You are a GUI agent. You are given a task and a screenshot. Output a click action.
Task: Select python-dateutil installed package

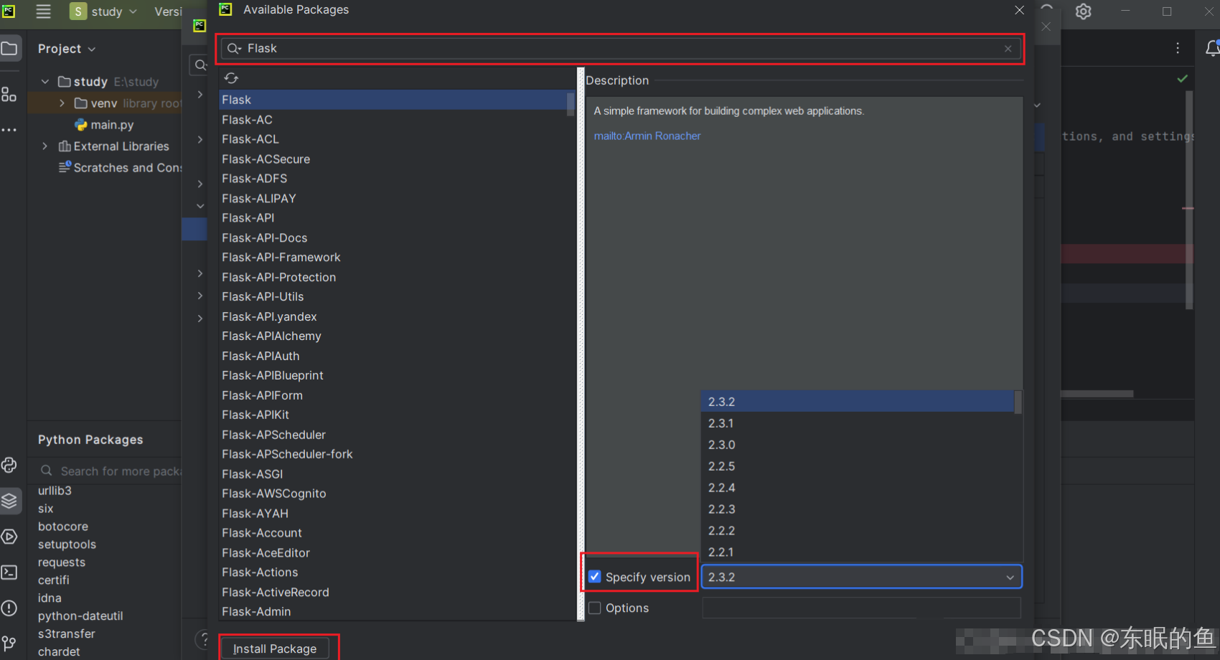pos(80,616)
